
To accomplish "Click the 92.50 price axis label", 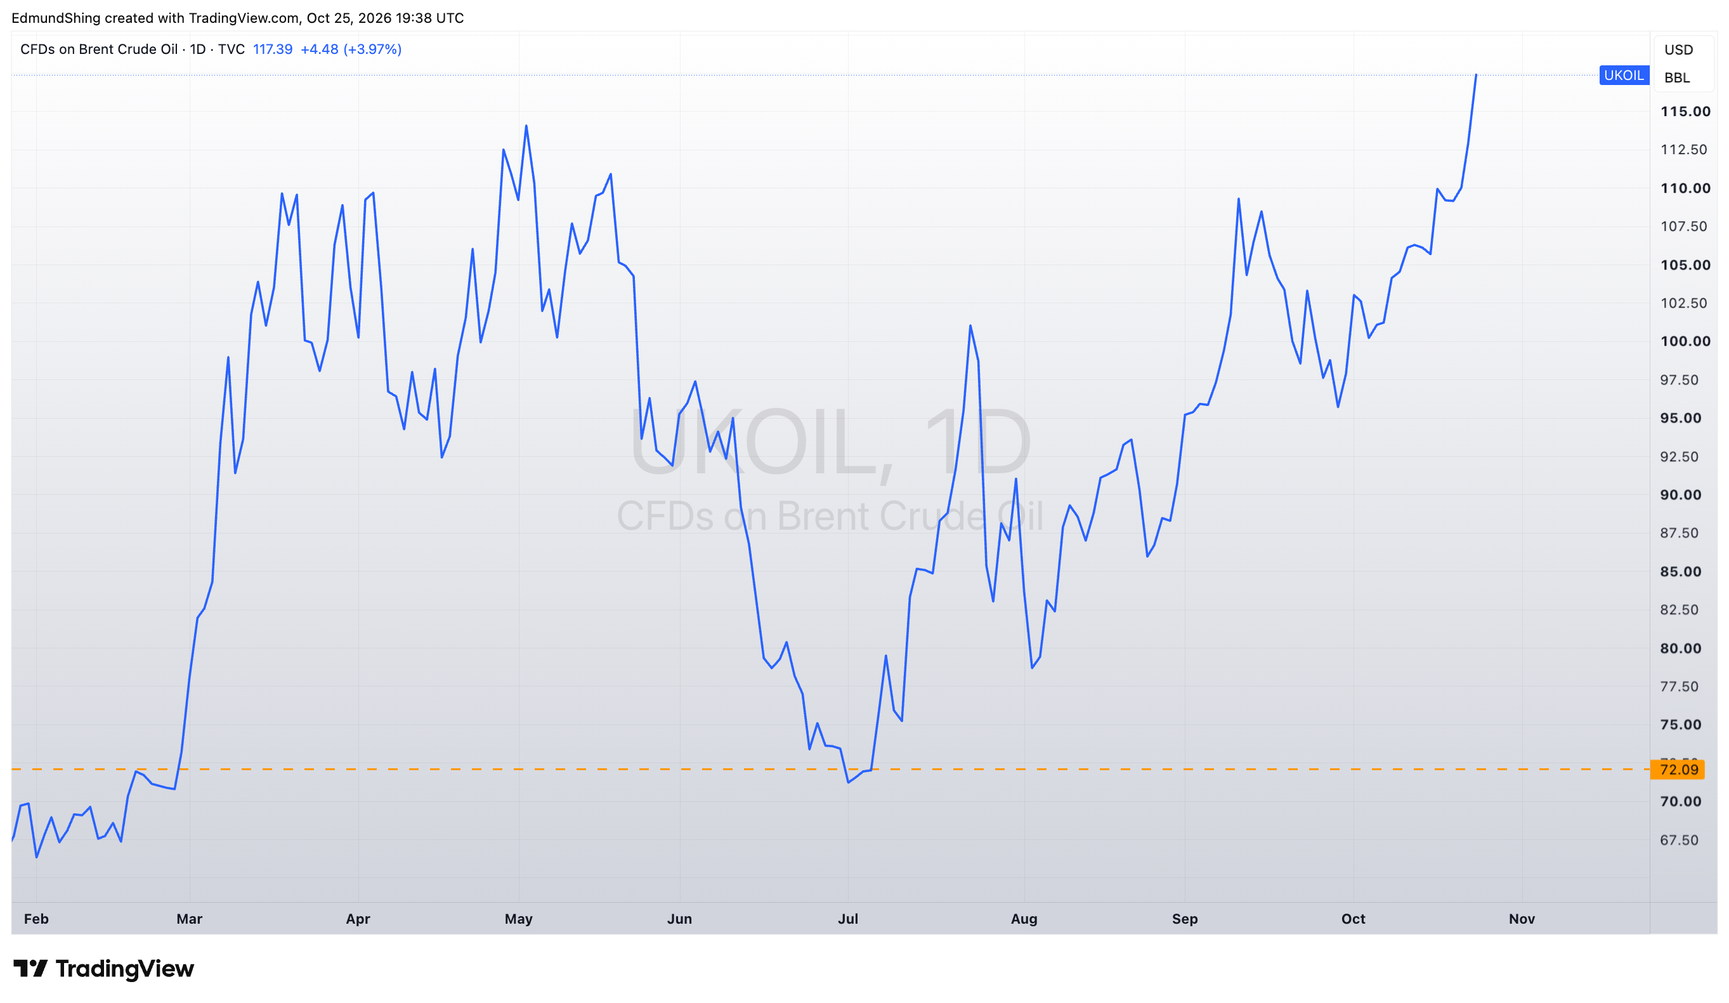I will 1679,457.
